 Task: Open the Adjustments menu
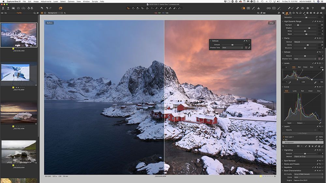pyautogui.click(x=46, y=2)
